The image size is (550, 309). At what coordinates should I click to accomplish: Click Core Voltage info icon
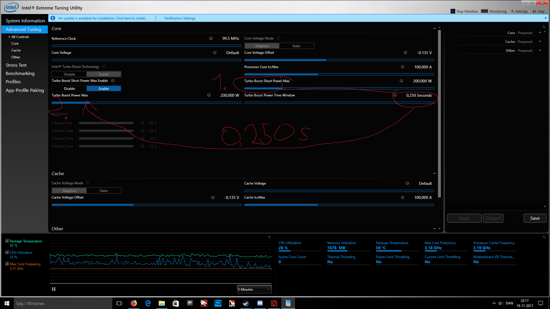pos(215,53)
